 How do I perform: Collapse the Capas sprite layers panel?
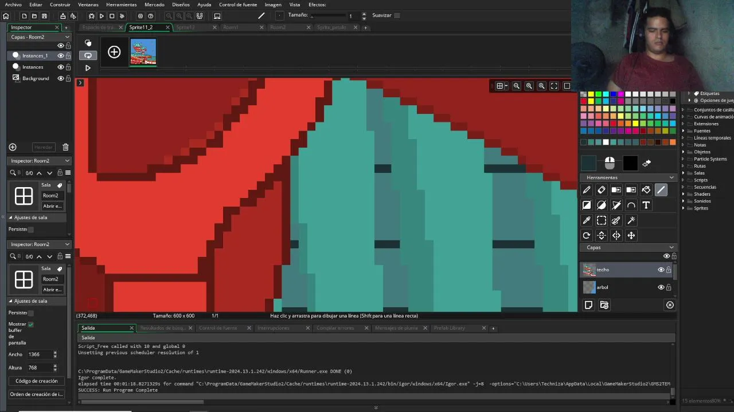click(671, 248)
